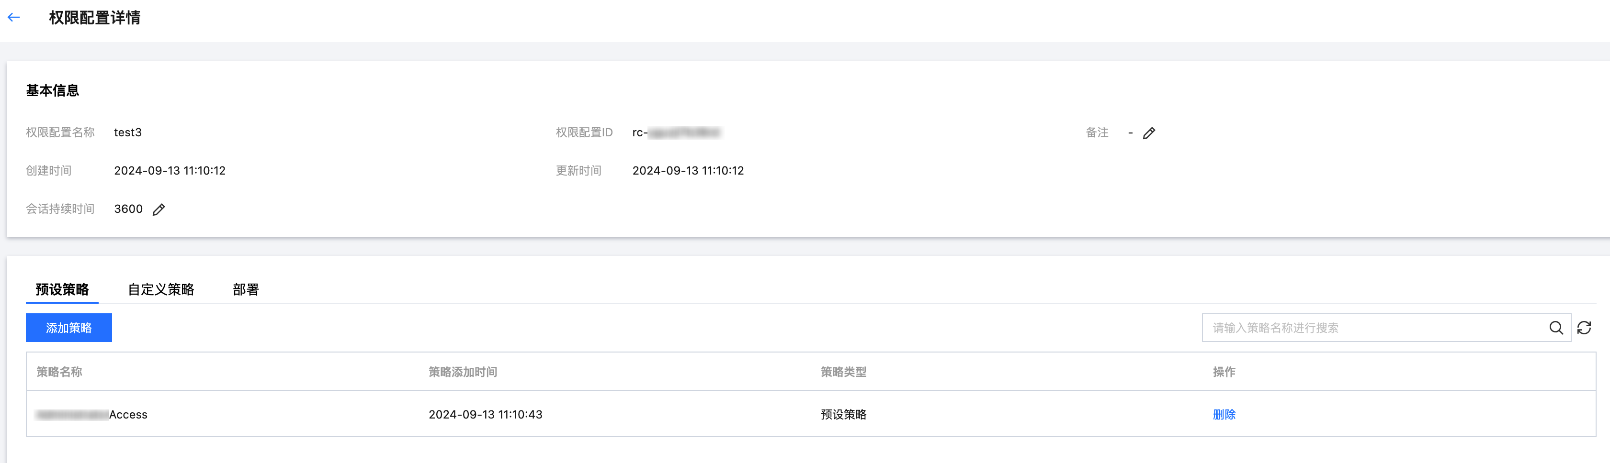Image resolution: width=1610 pixels, height=463 pixels.
Task: Click the 权限配置详情 page title
Action: (x=94, y=18)
